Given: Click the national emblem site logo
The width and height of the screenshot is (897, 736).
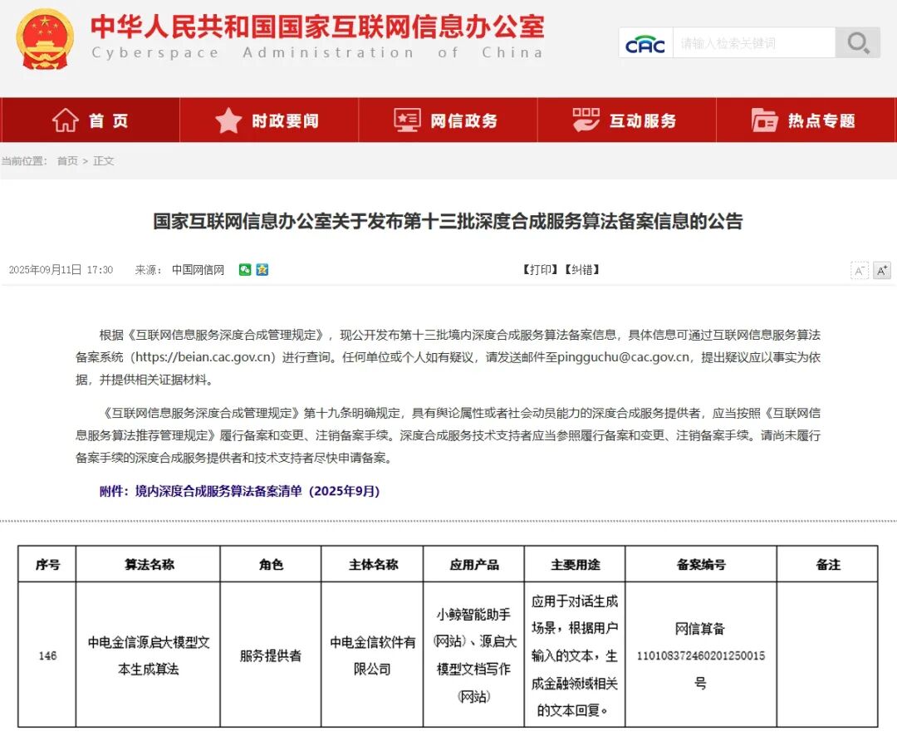Looking at the screenshot, I should pyautogui.click(x=43, y=40).
